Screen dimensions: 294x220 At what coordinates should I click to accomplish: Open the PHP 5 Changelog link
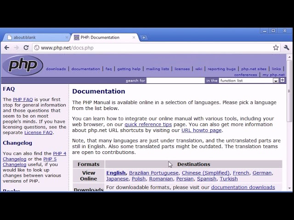(29, 162)
